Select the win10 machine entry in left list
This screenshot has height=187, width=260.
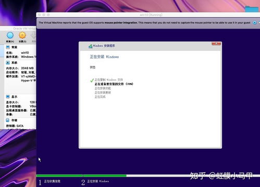pyautogui.click(x=2, y=51)
